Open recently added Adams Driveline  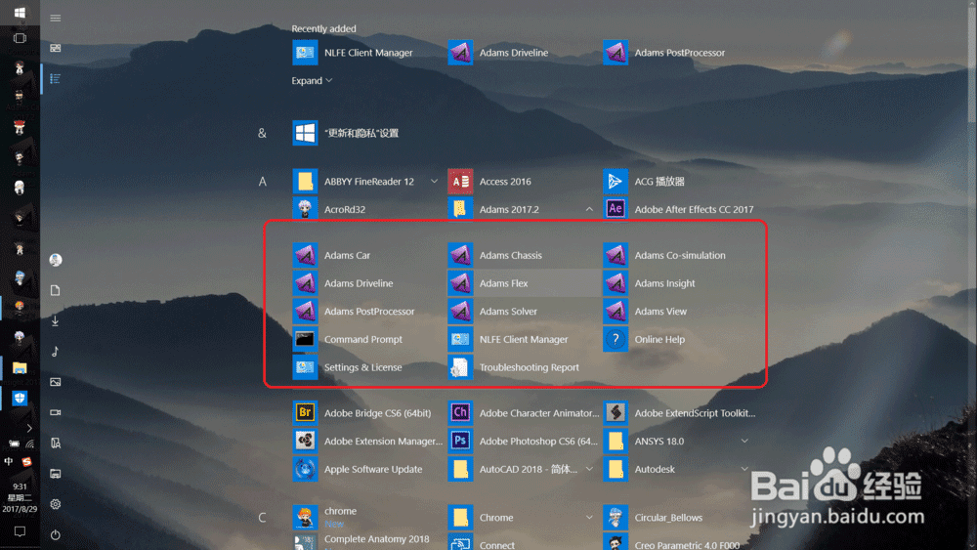(x=524, y=53)
